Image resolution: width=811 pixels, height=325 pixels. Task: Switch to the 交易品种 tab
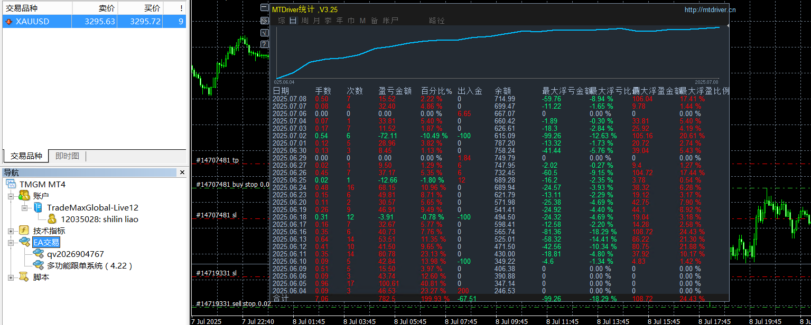pyautogui.click(x=26, y=156)
